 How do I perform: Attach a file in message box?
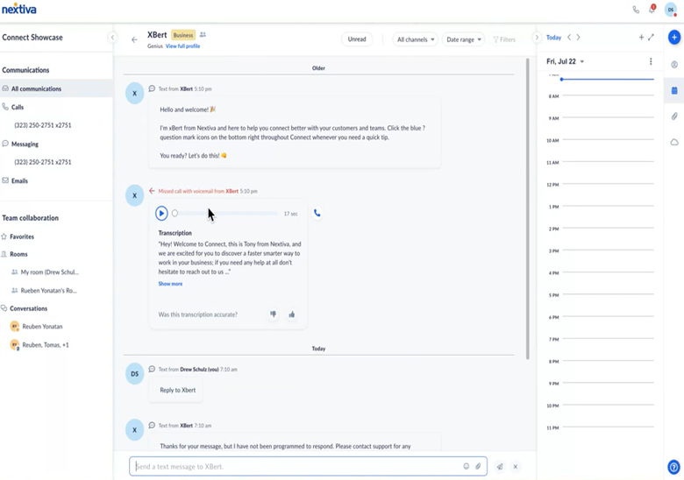478,467
